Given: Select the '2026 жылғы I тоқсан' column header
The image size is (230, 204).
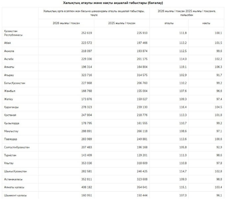Looking at the screenshot, I should [66, 23].
